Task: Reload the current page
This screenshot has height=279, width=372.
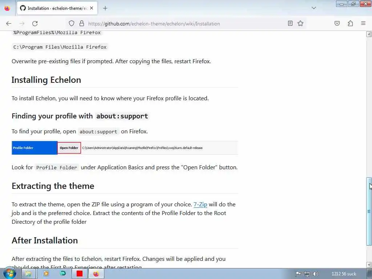Action: tap(35, 24)
